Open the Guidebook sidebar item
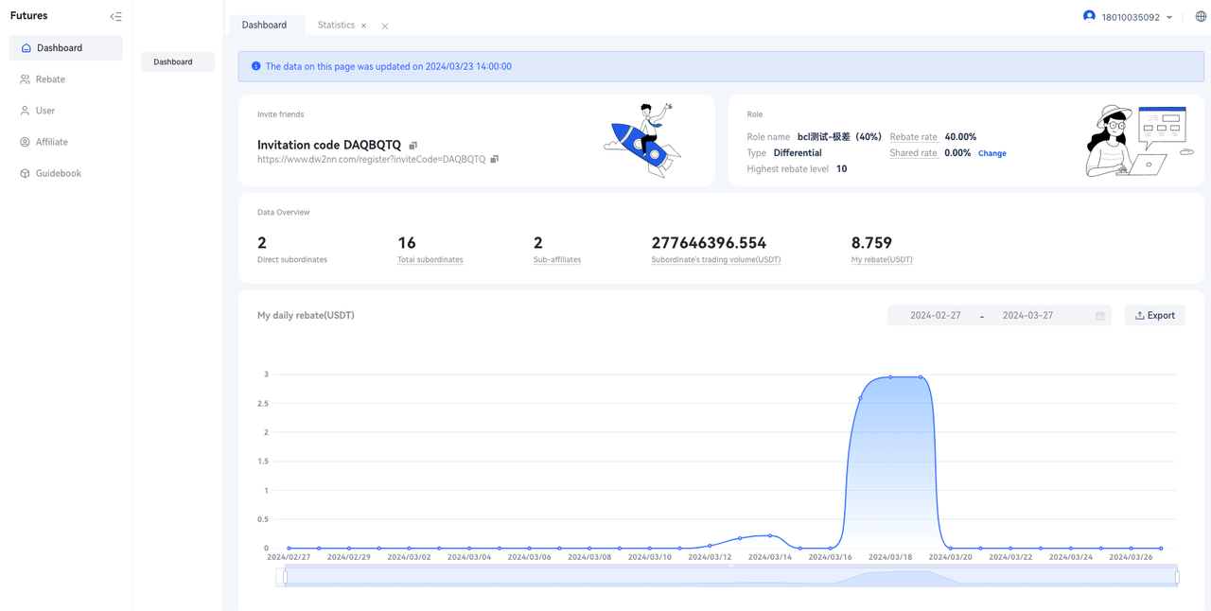Image resolution: width=1211 pixels, height=611 pixels. click(x=58, y=173)
